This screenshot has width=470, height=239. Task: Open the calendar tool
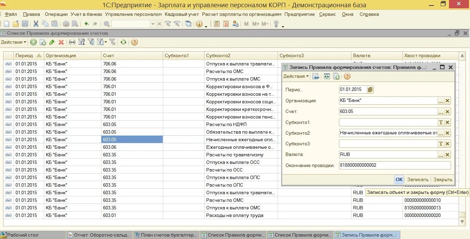[226, 24]
